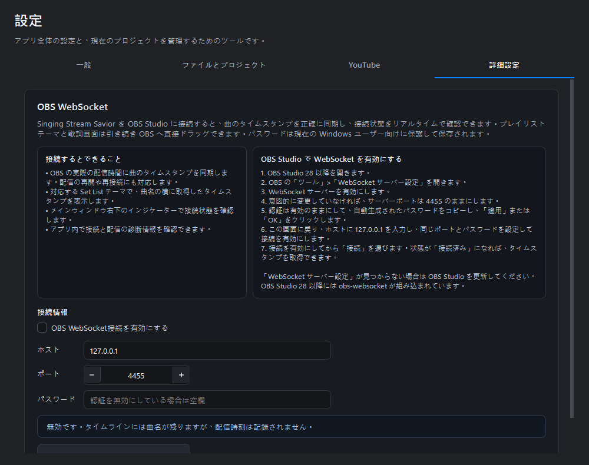Click the OBS WebSocket section heading
This screenshot has width=589, height=465.
72,107
